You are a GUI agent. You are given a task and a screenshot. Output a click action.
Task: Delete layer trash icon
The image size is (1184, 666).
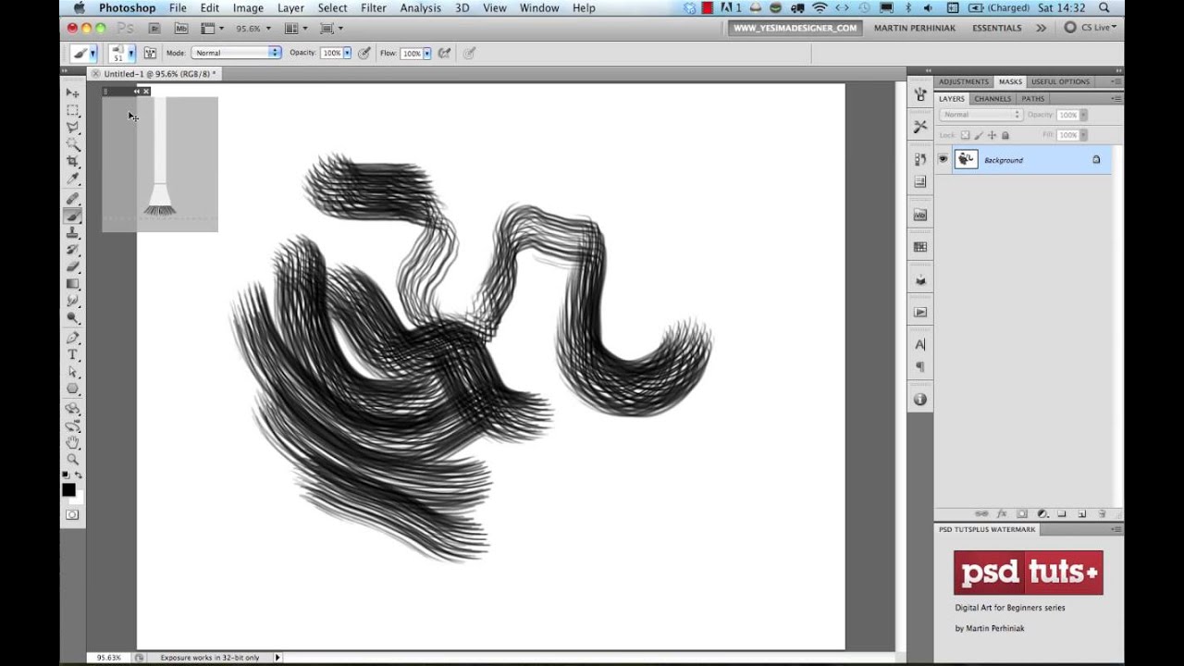[1102, 513]
